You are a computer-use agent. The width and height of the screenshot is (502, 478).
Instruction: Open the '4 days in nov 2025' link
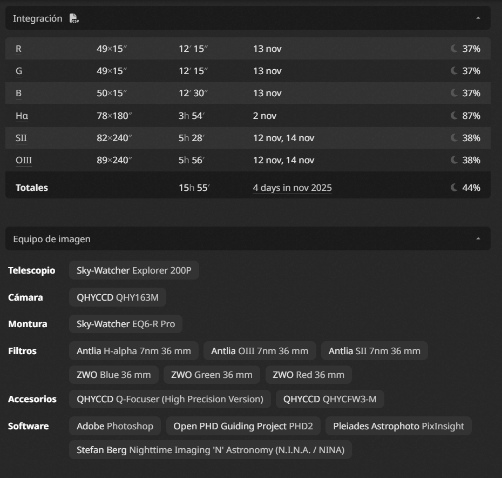[293, 188]
